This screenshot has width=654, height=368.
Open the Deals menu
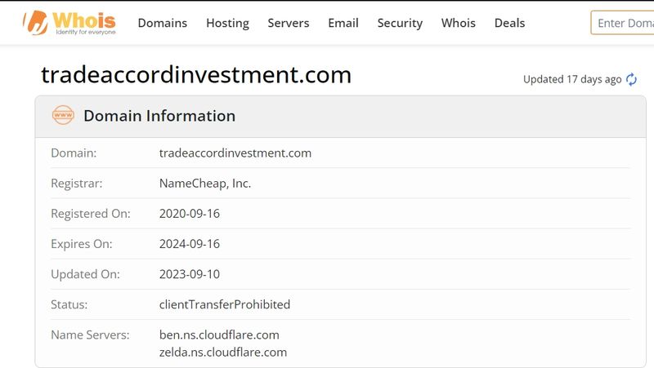coord(509,23)
